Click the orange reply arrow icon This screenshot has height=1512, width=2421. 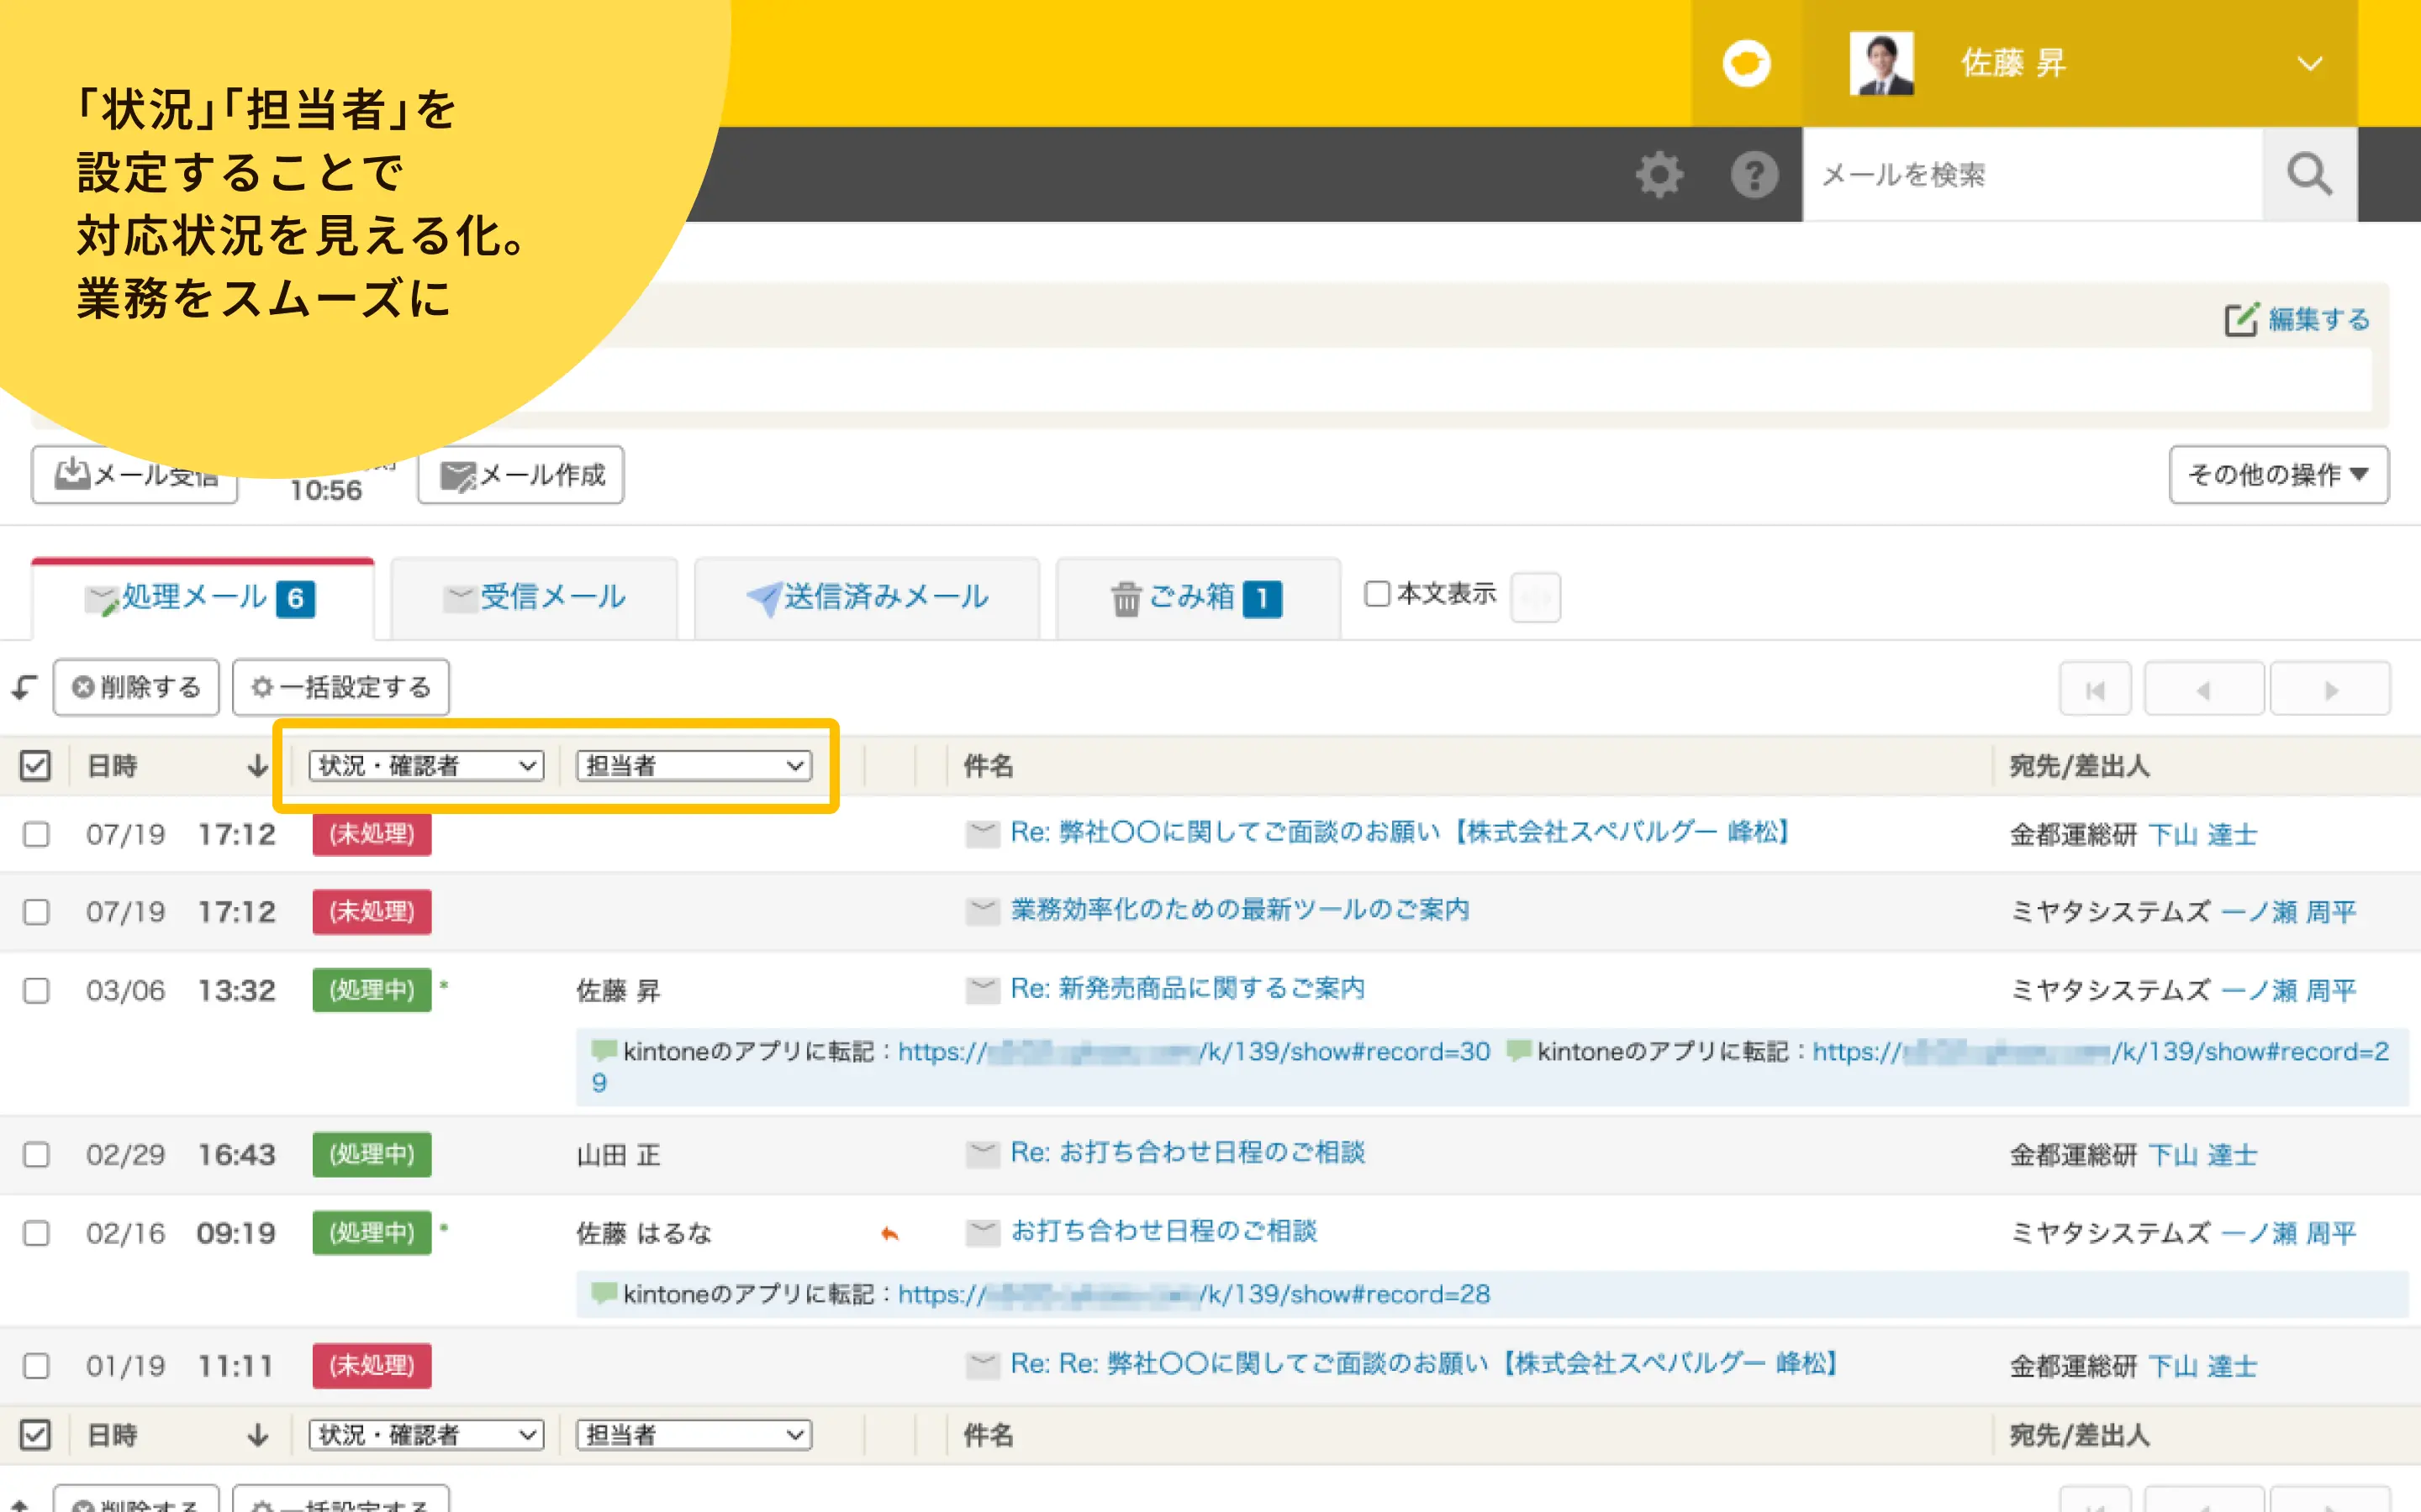[x=889, y=1234]
